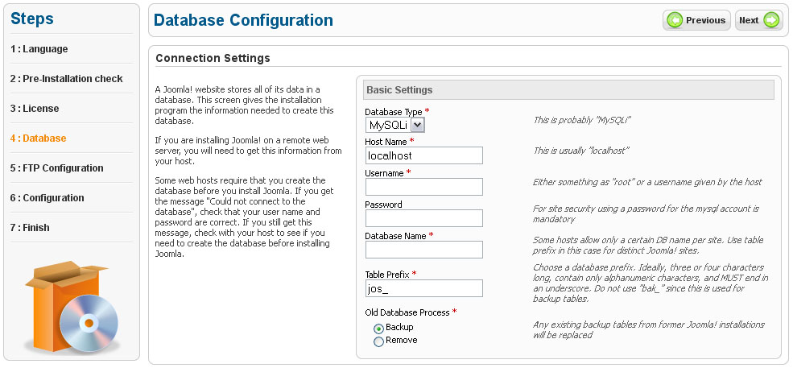Go to step 1: Language
Screen dimensions: 793x368
pyautogui.click(x=39, y=49)
